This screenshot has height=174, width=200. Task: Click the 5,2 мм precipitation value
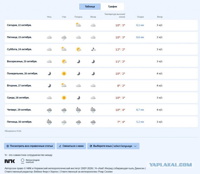click(140, 122)
